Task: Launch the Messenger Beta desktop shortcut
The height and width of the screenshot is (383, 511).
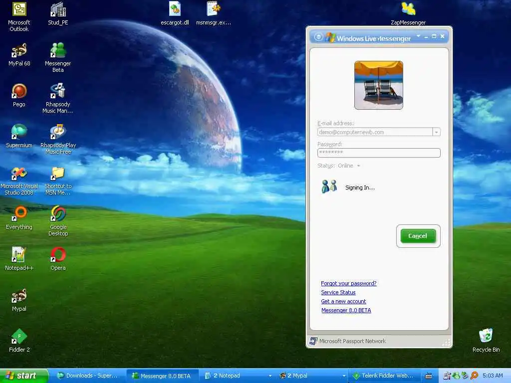Action: click(x=58, y=57)
